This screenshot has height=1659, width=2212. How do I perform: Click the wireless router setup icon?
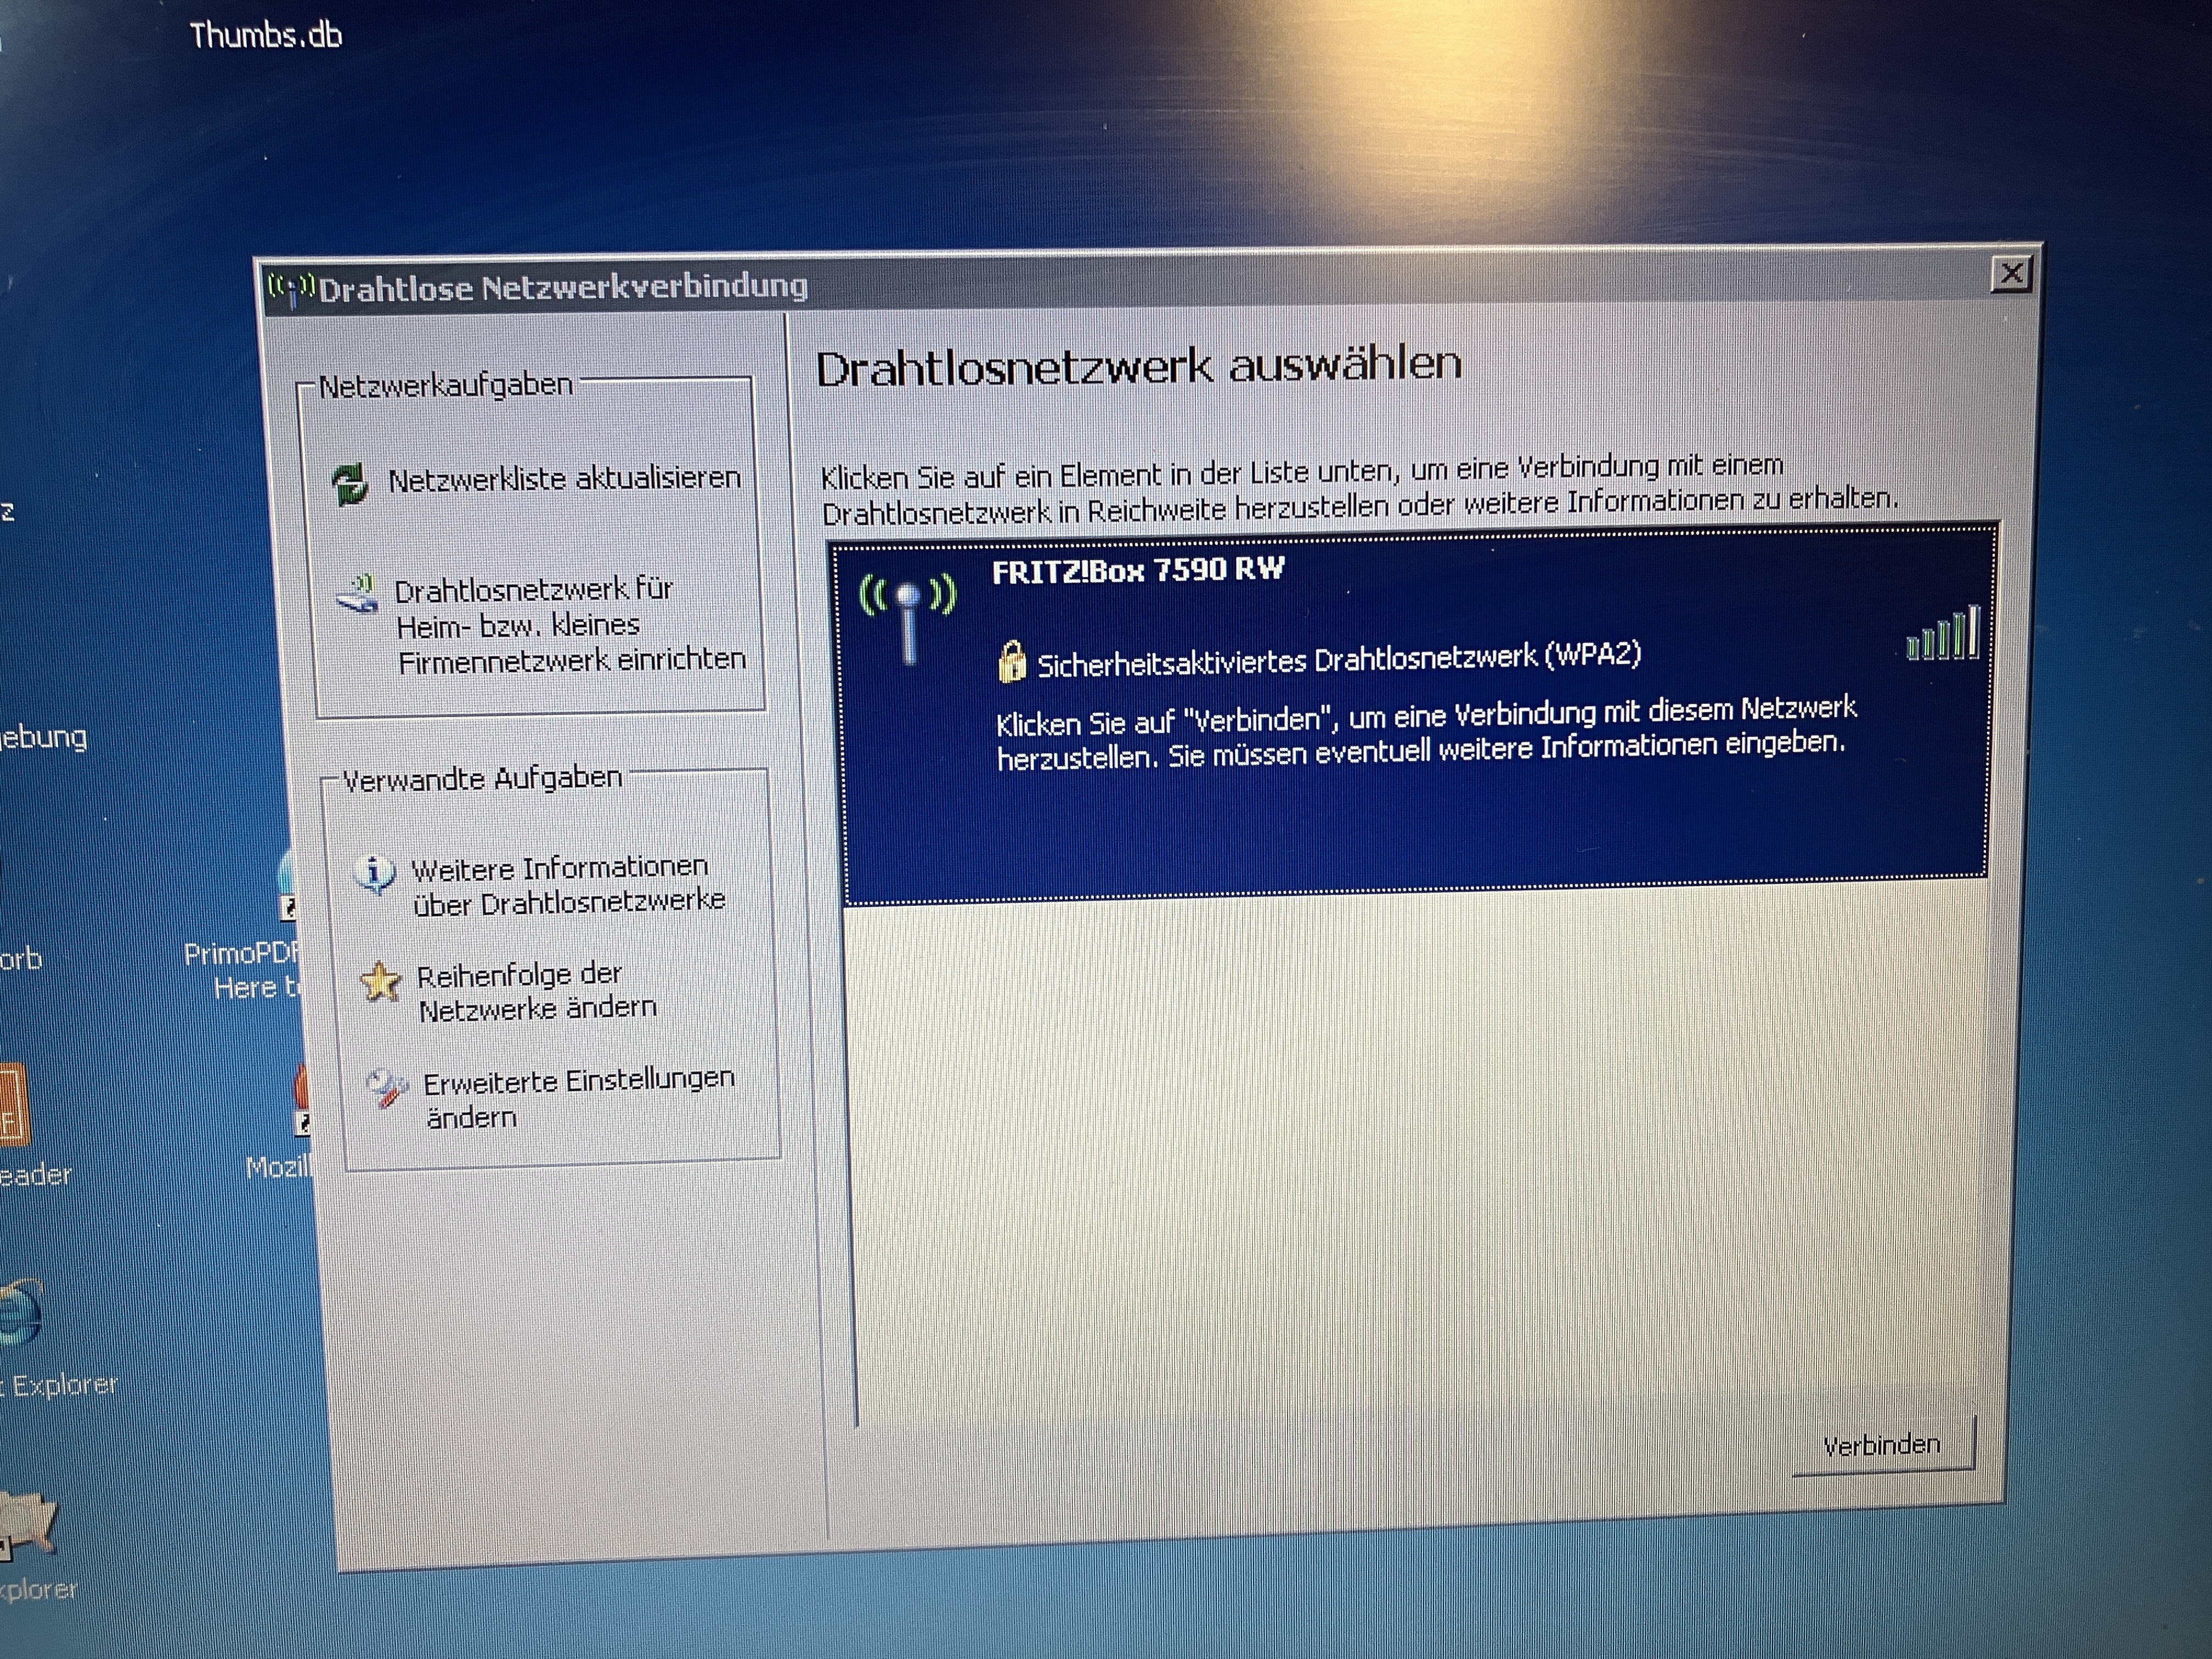(358, 594)
